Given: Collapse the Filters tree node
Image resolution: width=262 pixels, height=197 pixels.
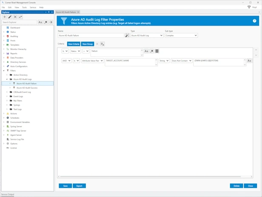Looking at the screenshot, I should [4, 70].
